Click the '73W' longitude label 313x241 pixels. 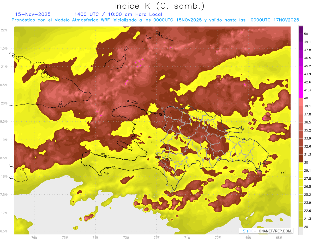[126, 237]
